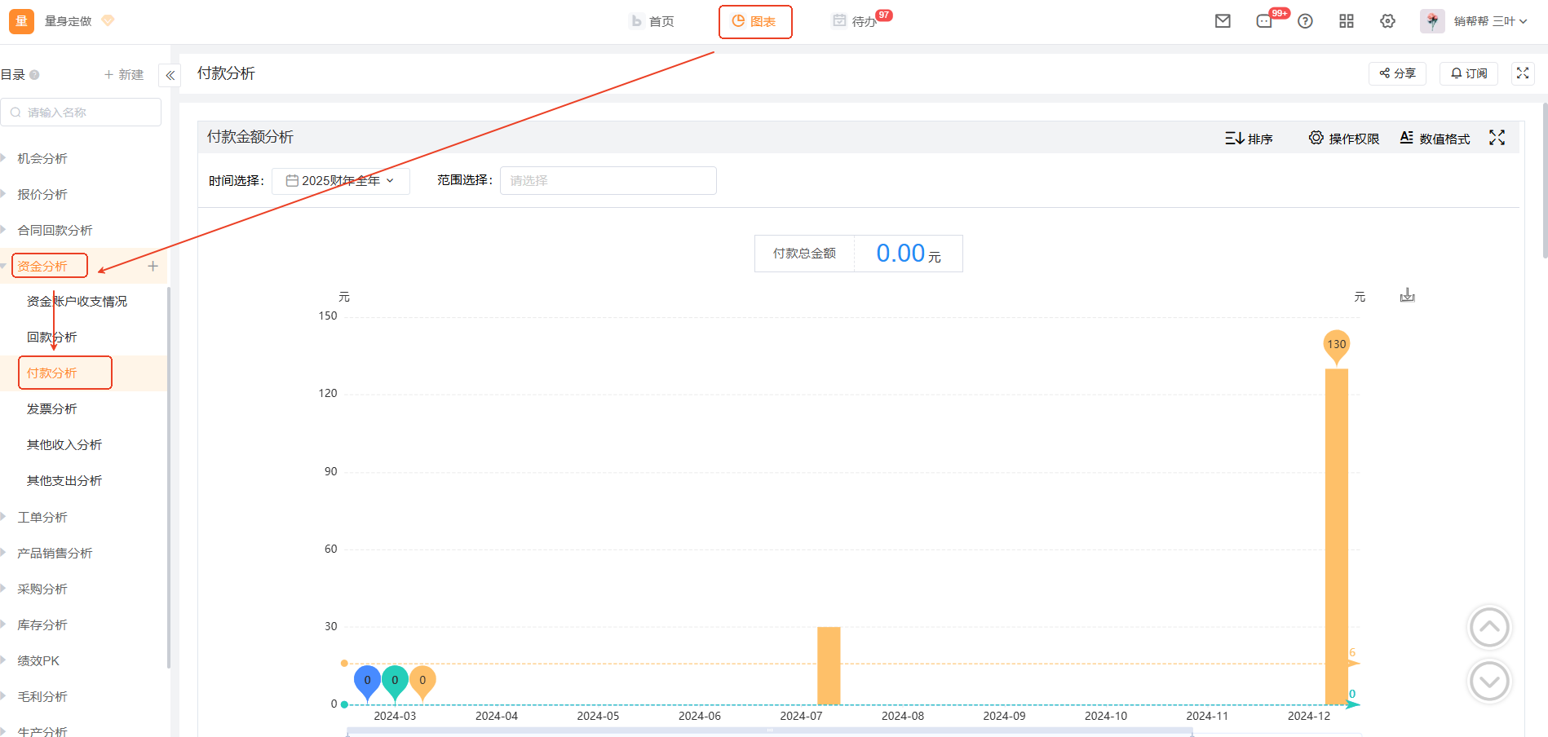Screen dimensions: 1548x737
Task: Open the mail inbox icon
Action: click(x=1222, y=21)
